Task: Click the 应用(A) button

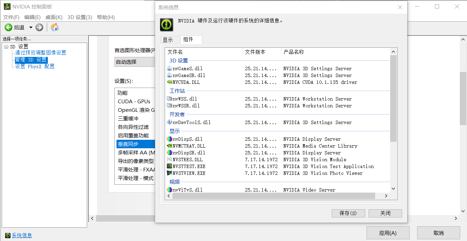Action: coord(388,233)
